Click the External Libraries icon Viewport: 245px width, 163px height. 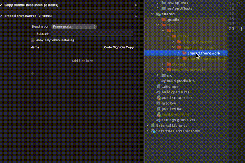[153, 126]
